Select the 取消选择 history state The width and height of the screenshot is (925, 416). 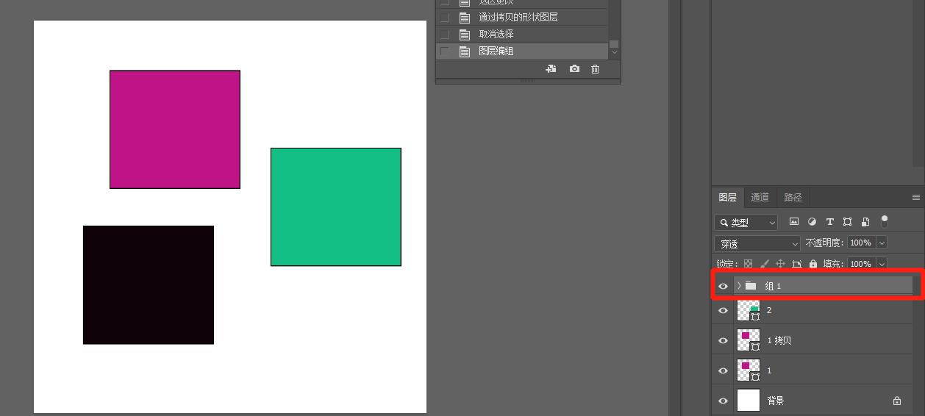click(x=496, y=35)
